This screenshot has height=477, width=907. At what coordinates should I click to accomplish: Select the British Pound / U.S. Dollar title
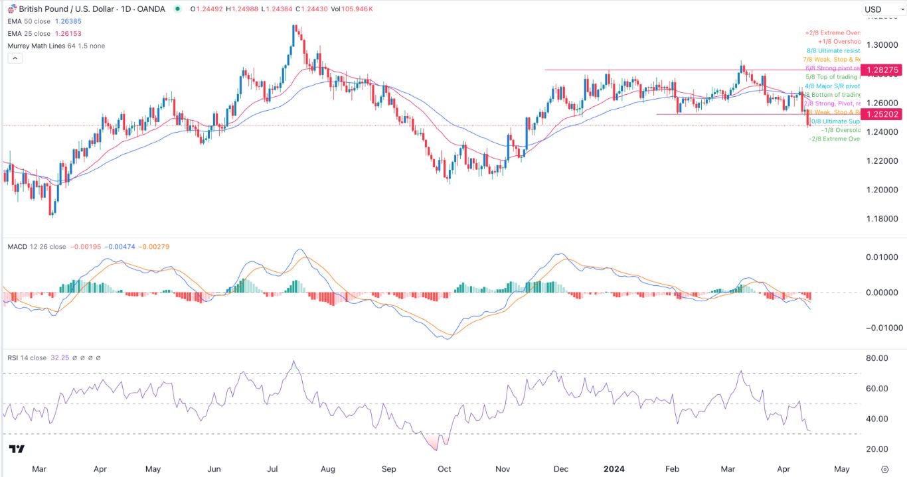click(66, 9)
